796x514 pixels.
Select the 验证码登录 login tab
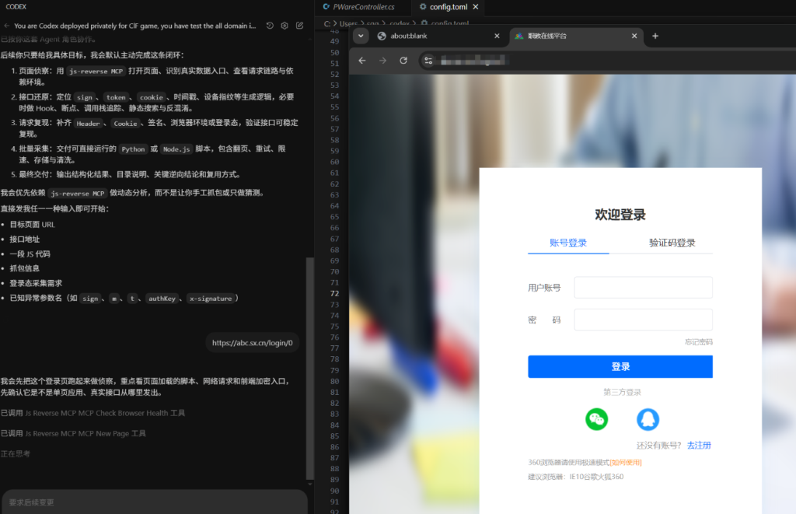coord(672,243)
